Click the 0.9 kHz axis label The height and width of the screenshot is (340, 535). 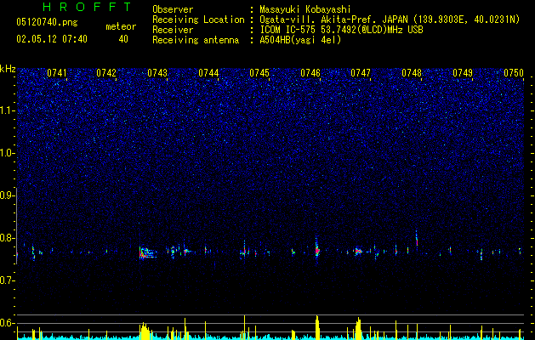click(7, 195)
